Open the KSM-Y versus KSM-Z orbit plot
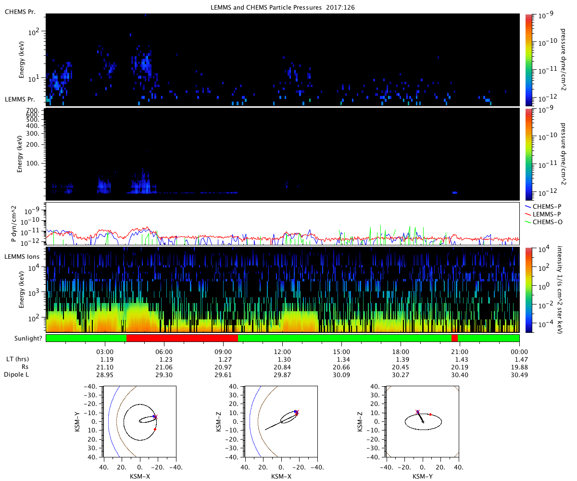This screenshot has width=577, height=481. coord(423,421)
